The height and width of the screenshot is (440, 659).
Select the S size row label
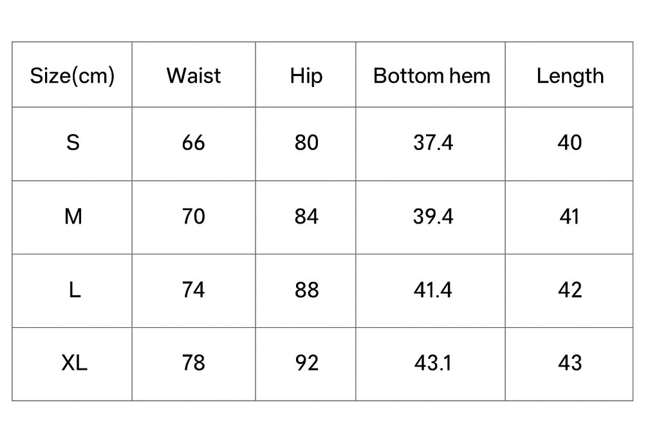73,142
